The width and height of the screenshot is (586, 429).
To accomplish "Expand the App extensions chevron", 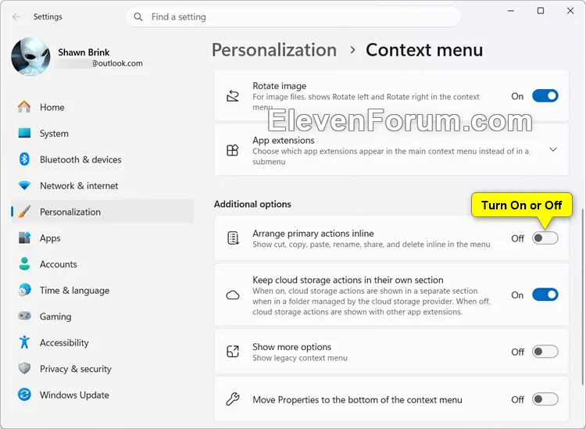I will point(553,149).
